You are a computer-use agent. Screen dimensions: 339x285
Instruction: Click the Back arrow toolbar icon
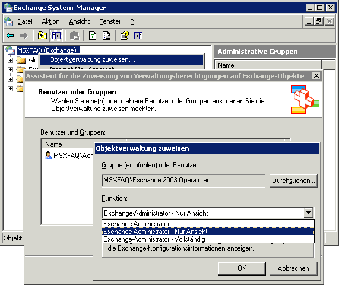(x=10, y=36)
